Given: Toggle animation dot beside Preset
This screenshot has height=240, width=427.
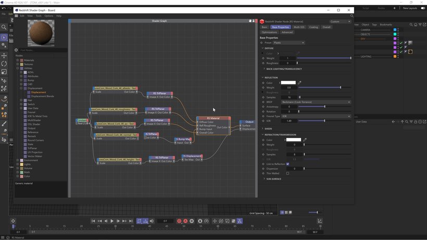Looking at the screenshot, I should click(261, 43).
